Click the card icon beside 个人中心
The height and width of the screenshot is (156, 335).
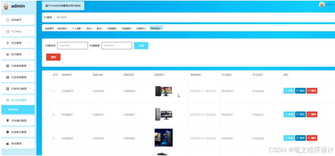[x=8, y=32]
